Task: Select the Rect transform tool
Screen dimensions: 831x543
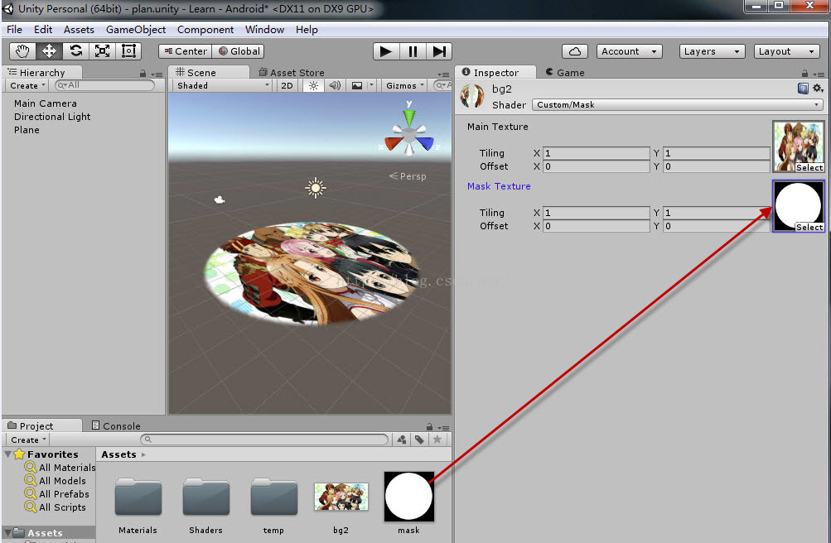Action: click(128, 51)
